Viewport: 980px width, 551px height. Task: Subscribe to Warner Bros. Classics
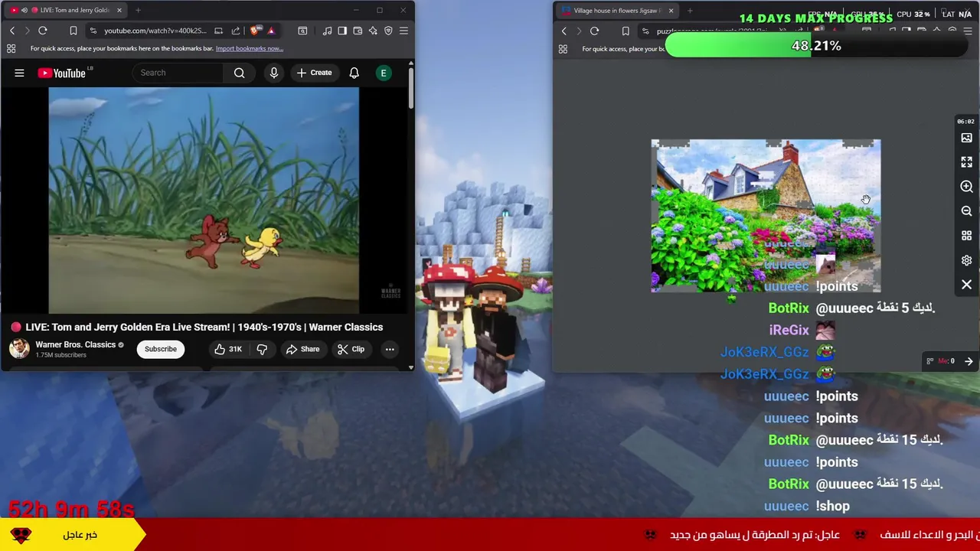161,349
